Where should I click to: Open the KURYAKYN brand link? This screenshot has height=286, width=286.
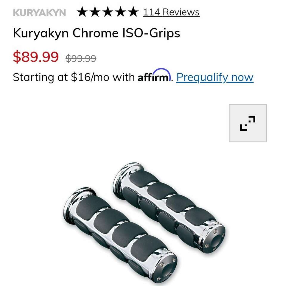pos(39,13)
